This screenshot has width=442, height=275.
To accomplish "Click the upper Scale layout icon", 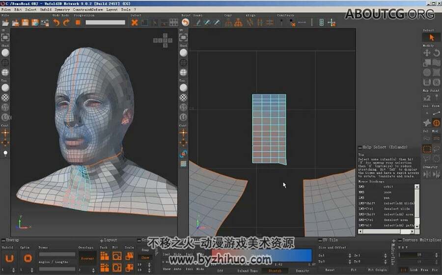I will pos(129,256).
